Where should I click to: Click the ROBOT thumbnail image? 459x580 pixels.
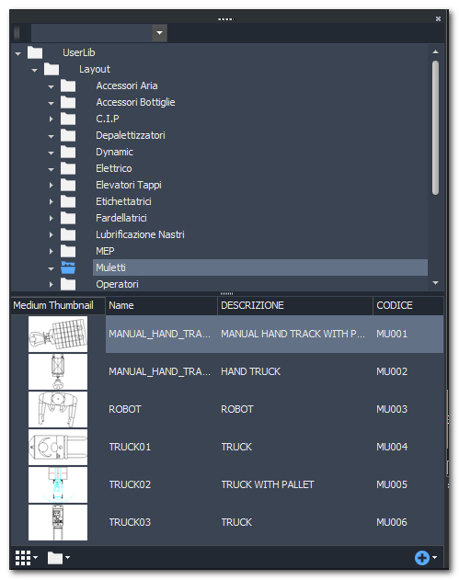click(58, 409)
